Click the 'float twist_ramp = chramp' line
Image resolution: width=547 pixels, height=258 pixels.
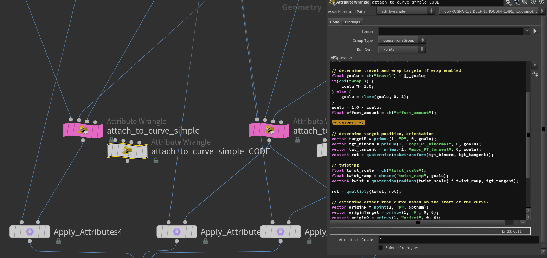(390, 176)
